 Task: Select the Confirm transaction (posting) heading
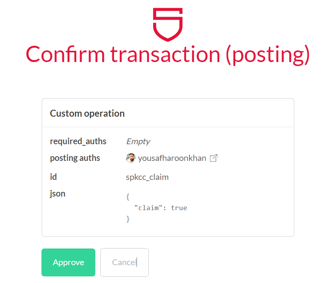(x=168, y=54)
